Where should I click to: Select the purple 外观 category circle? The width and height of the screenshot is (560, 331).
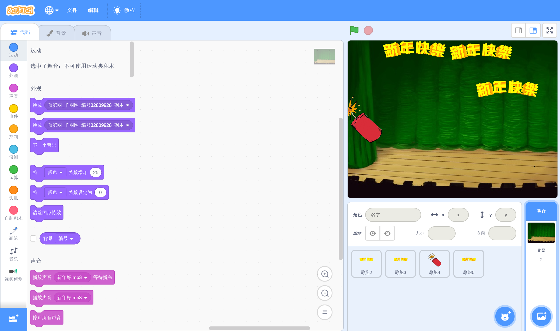point(13,68)
